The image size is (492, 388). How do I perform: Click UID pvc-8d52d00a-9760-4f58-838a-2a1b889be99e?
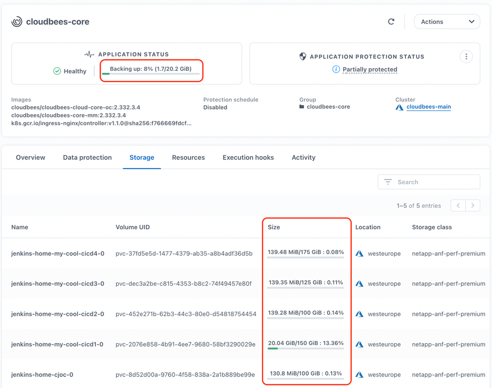click(x=185, y=374)
